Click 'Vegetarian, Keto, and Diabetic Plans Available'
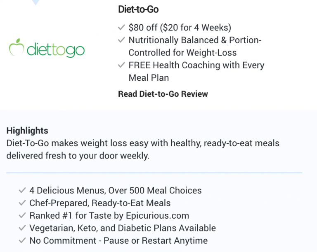Screen dimensions: 317x252 coord(123,228)
